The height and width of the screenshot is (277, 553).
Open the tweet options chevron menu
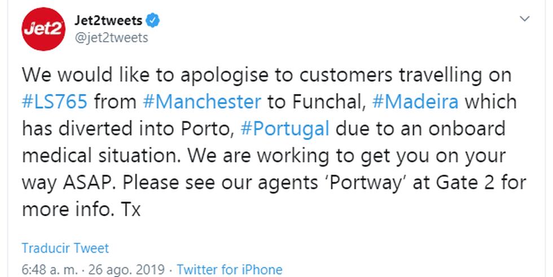(525, 20)
